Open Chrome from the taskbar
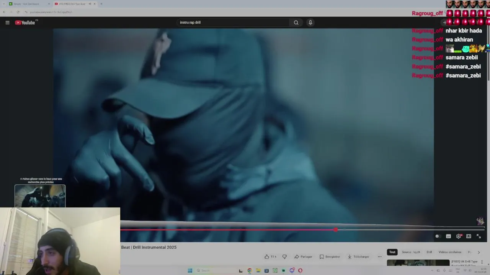 (250, 270)
